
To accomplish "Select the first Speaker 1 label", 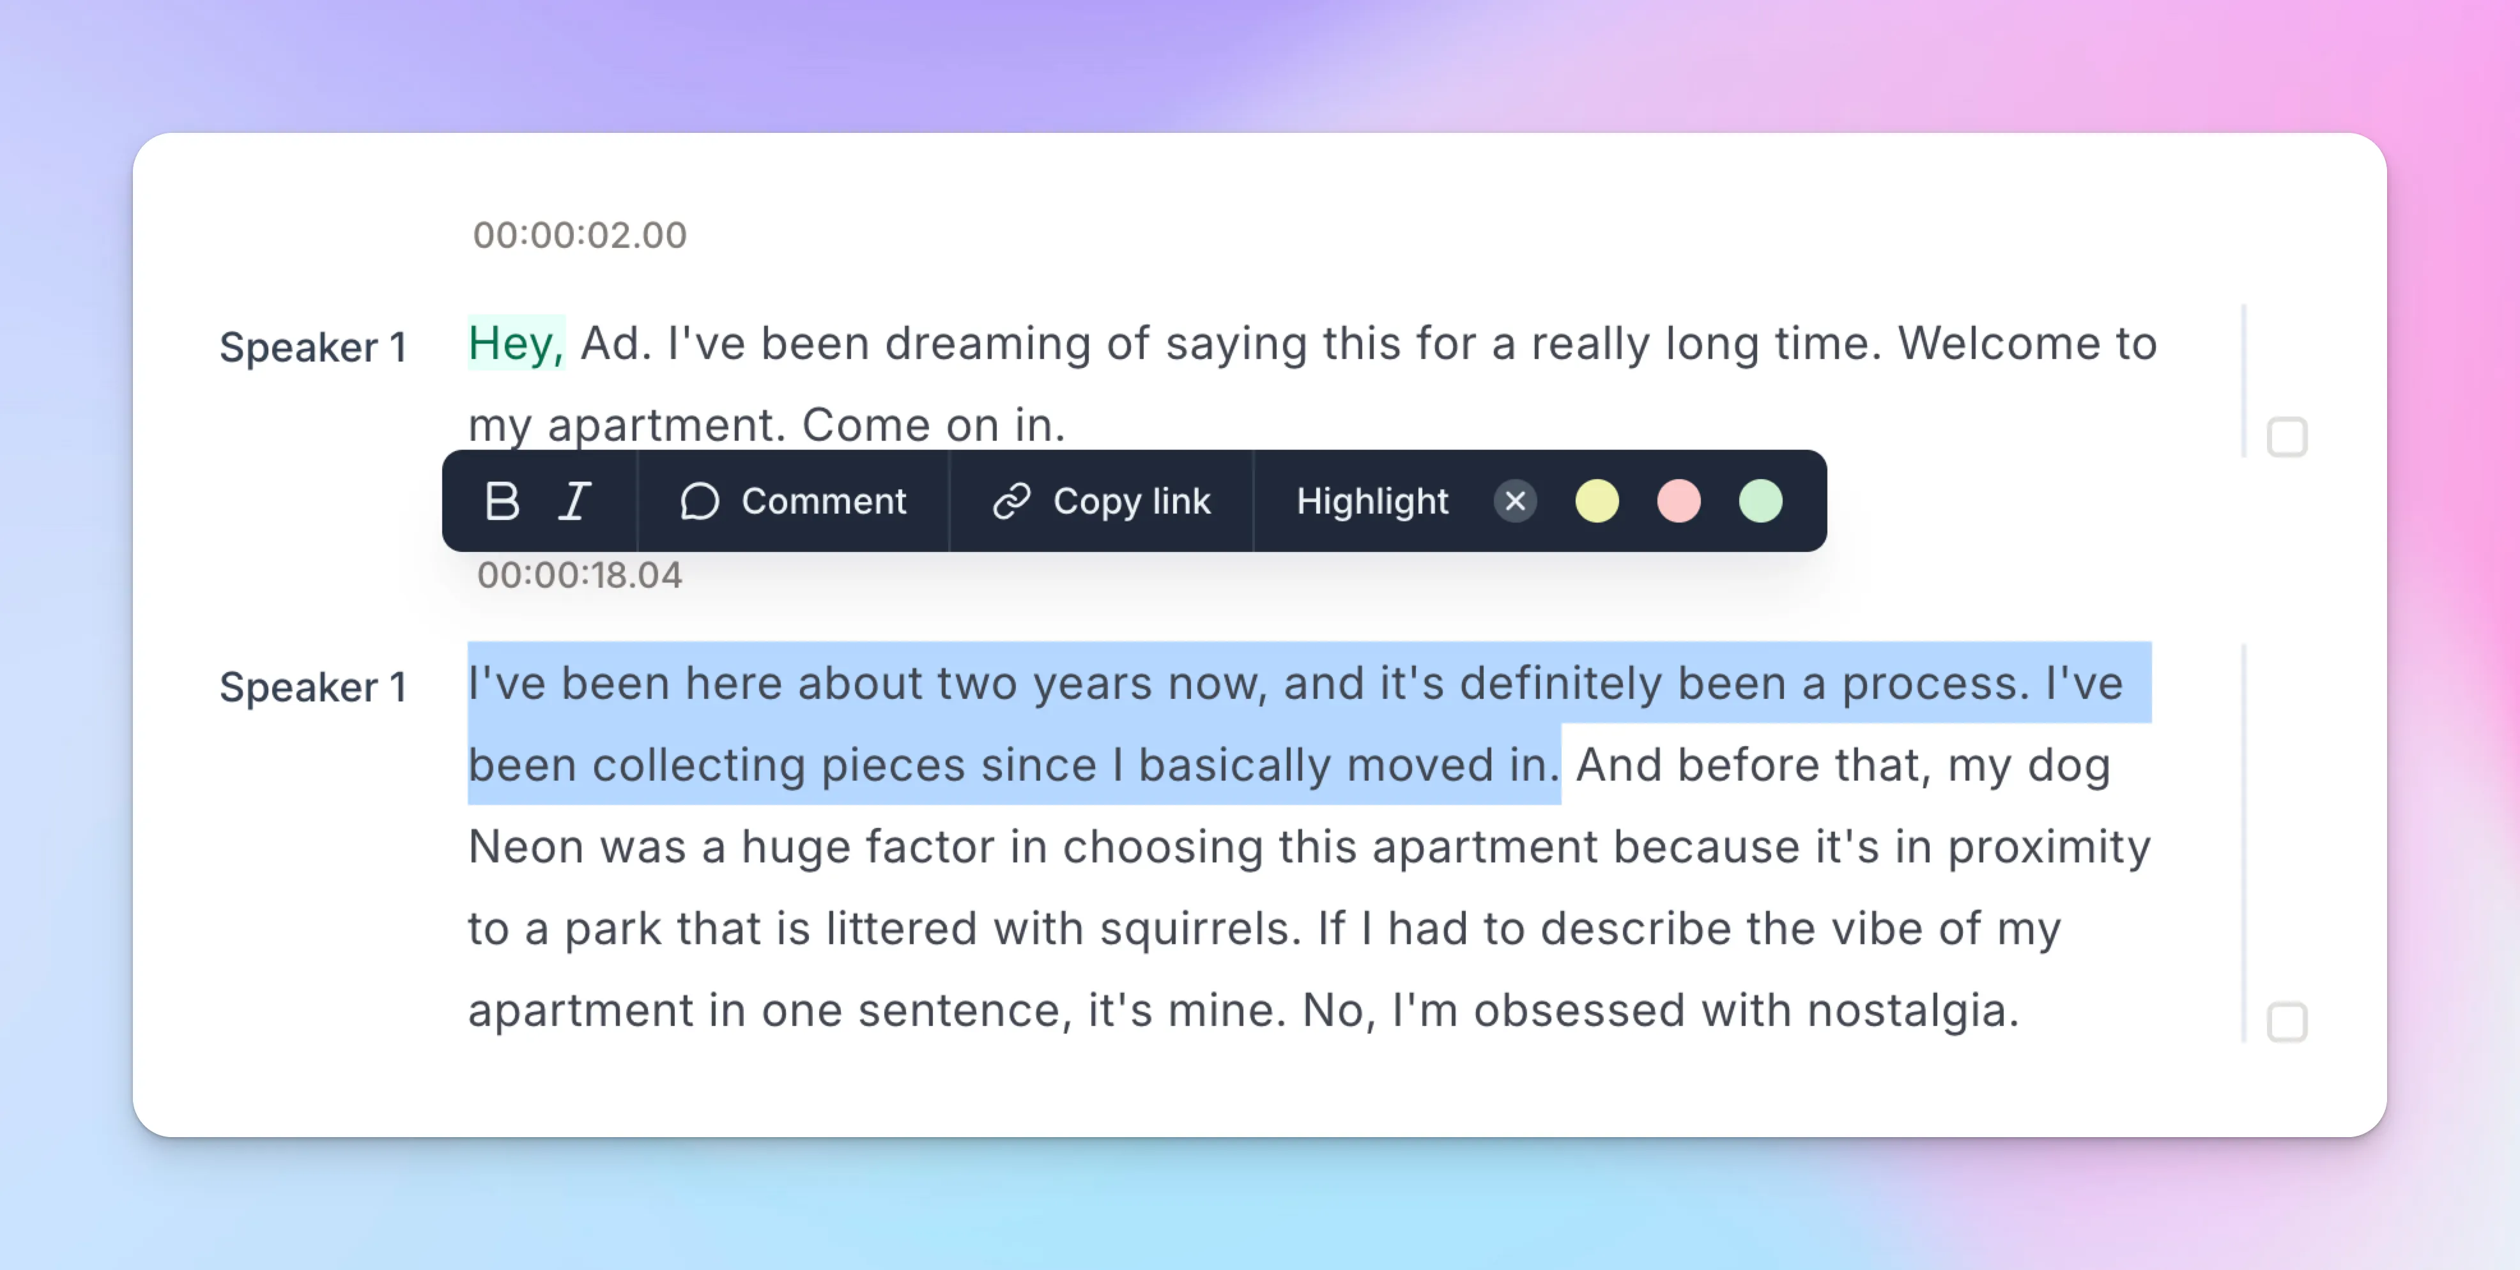I will point(314,346).
